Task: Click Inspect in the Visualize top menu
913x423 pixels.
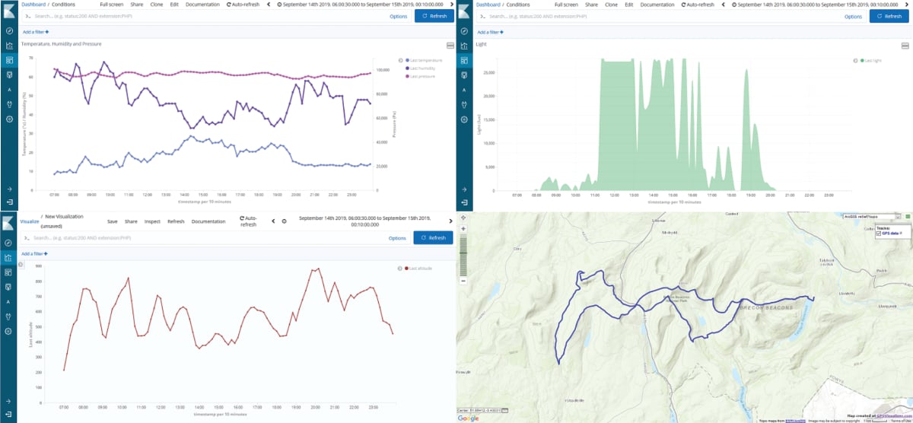Action: (152, 221)
